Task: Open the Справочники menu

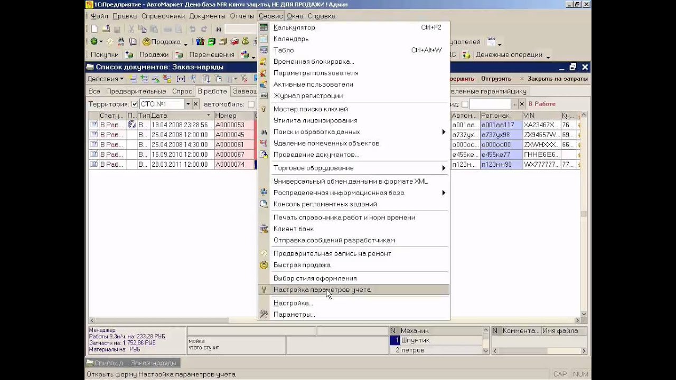Action: coord(163,16)
